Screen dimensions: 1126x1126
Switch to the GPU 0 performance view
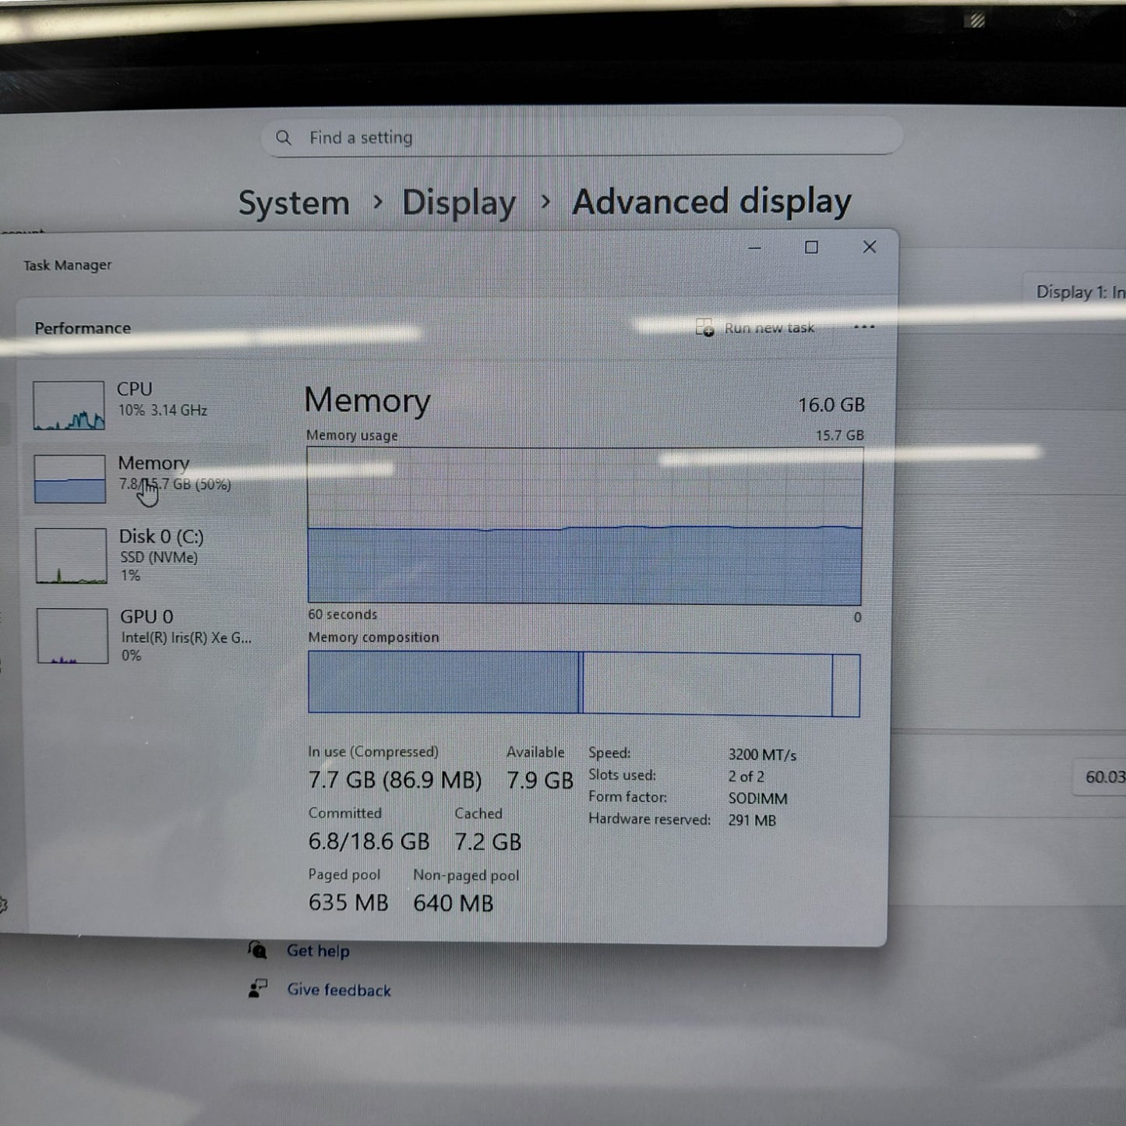(146, 634)
